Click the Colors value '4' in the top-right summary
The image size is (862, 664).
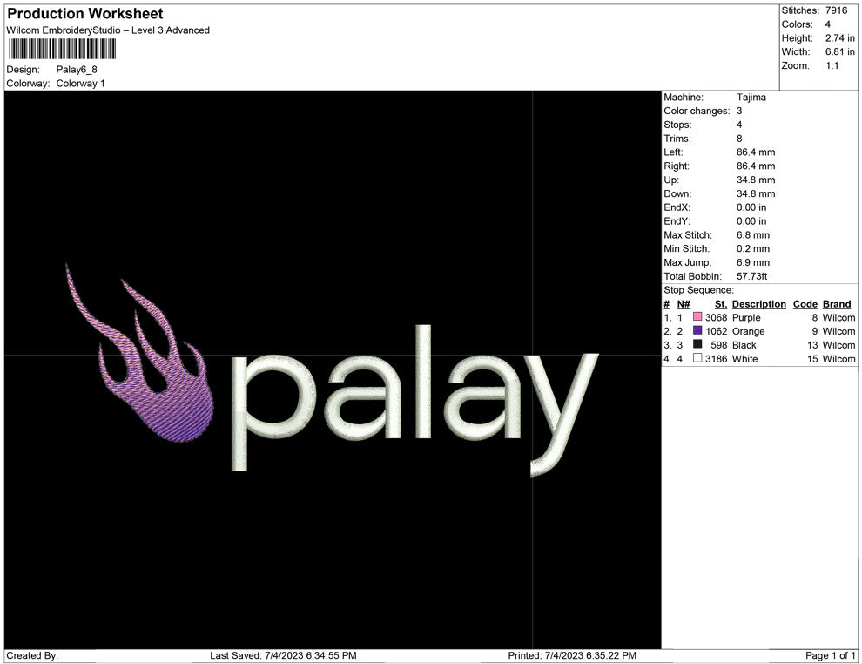tap(828, 24)
